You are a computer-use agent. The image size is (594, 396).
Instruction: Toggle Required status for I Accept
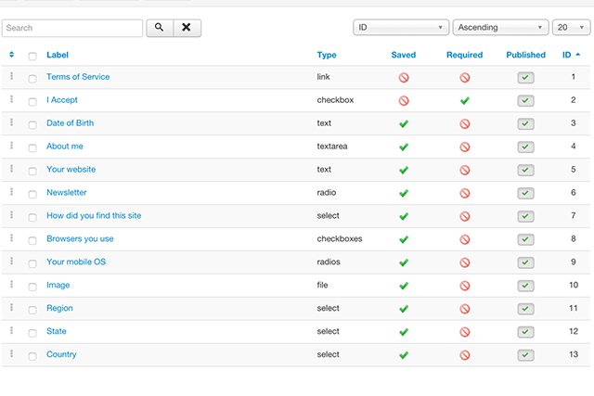coord(465,101)
